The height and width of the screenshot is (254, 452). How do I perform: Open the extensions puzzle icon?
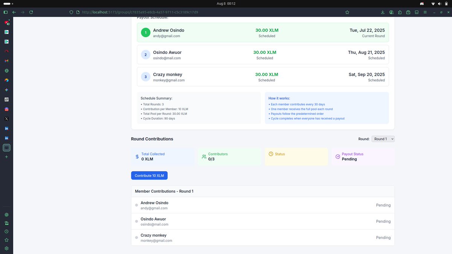pos(399,12)
